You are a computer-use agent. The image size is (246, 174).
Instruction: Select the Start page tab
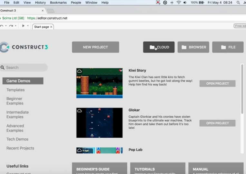click(x=43, y=27)
